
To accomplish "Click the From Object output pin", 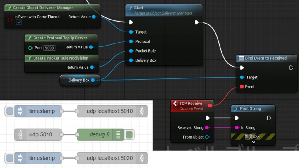I will (207, 137).
